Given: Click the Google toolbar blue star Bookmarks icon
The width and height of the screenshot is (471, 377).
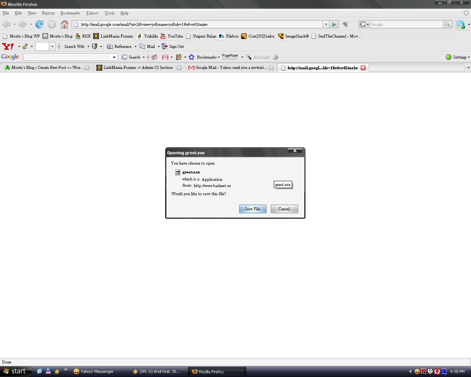Looking at the screenshot, I should pos(191,57).
